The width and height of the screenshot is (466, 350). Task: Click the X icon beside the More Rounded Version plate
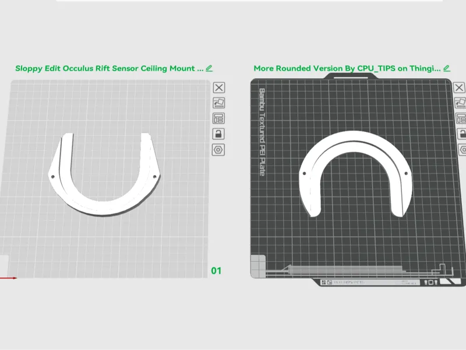pyautogui.click(x=459, y=88)
